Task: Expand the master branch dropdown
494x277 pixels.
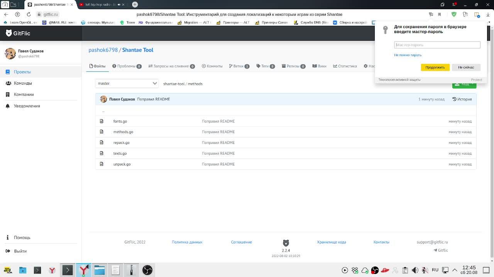Action: [127, 83]
